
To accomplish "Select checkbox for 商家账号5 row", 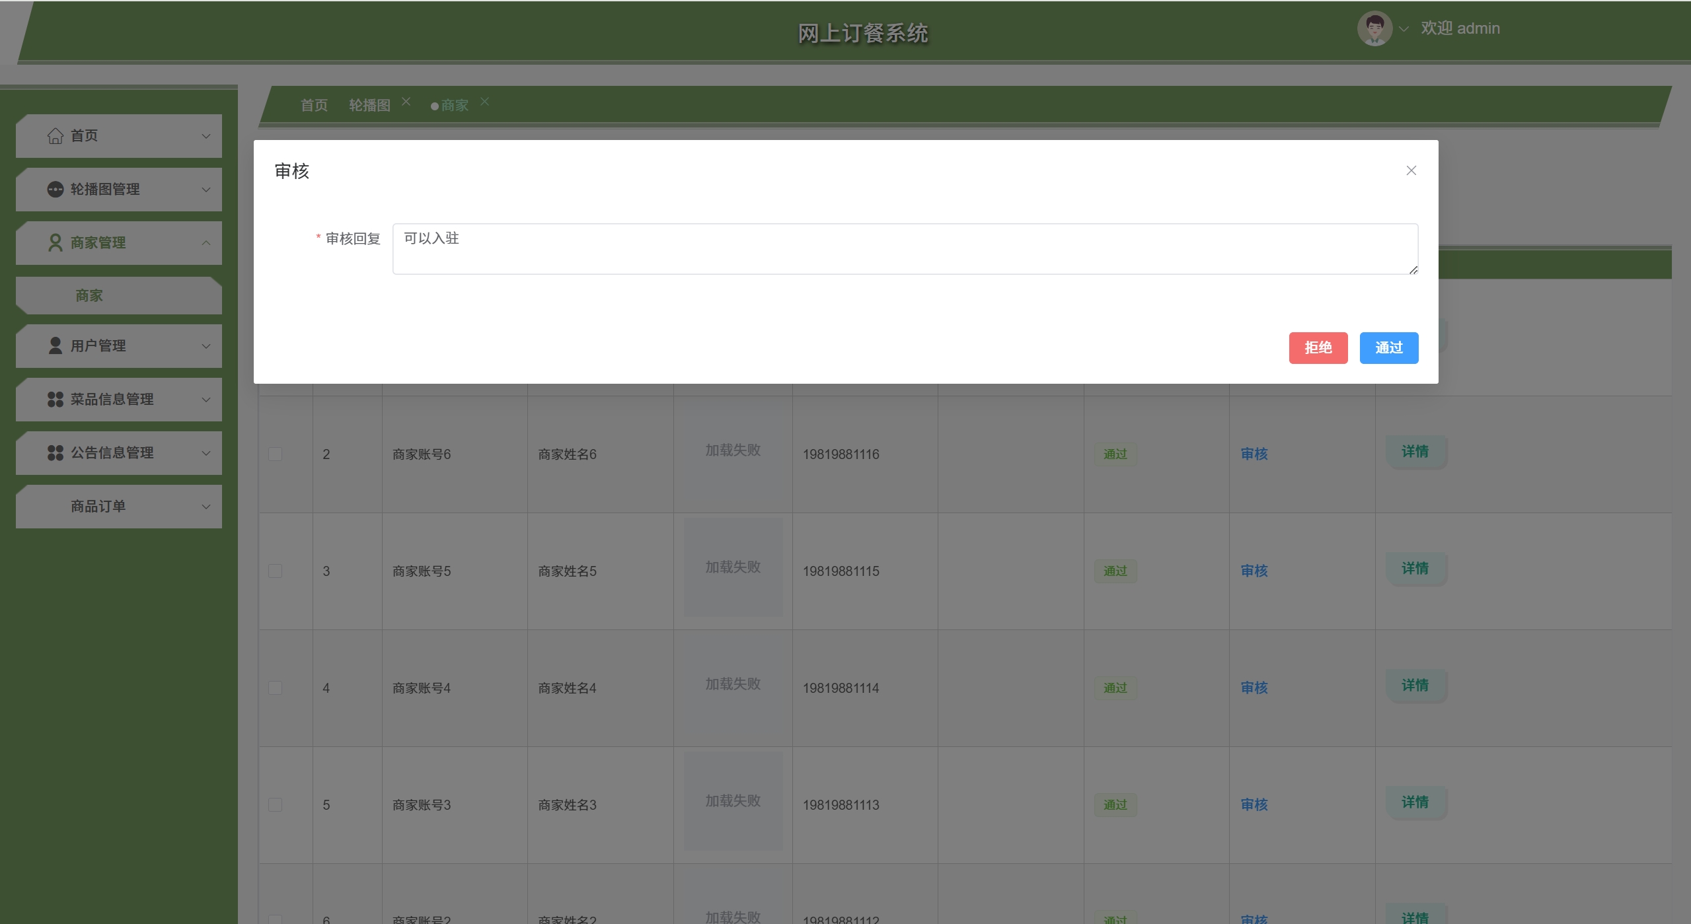I will point(276,571).
